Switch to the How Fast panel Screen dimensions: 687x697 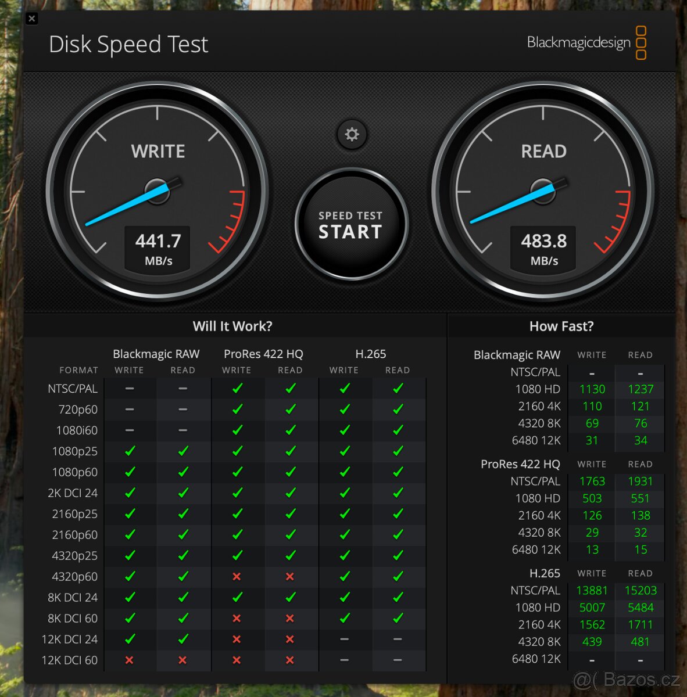(561, 326)
